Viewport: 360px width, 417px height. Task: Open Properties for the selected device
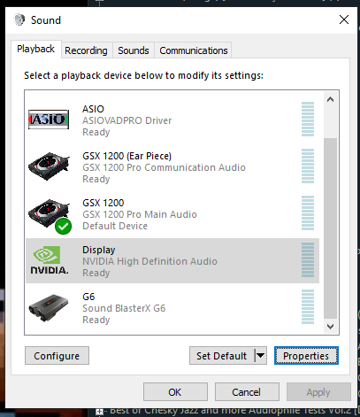(x=306, y=356)
